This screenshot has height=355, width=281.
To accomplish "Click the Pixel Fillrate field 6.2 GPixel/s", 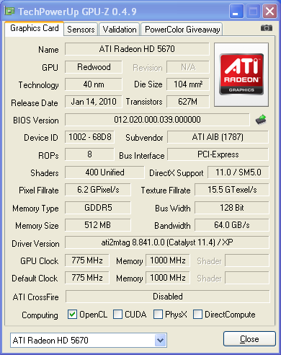I will [x=98, y=190].
